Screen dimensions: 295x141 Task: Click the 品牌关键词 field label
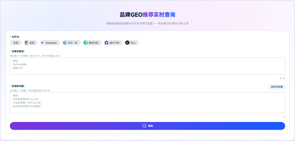coord(18,51)
